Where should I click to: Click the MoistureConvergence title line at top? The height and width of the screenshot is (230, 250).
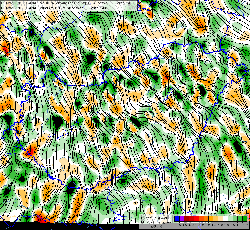coord(68,3)
